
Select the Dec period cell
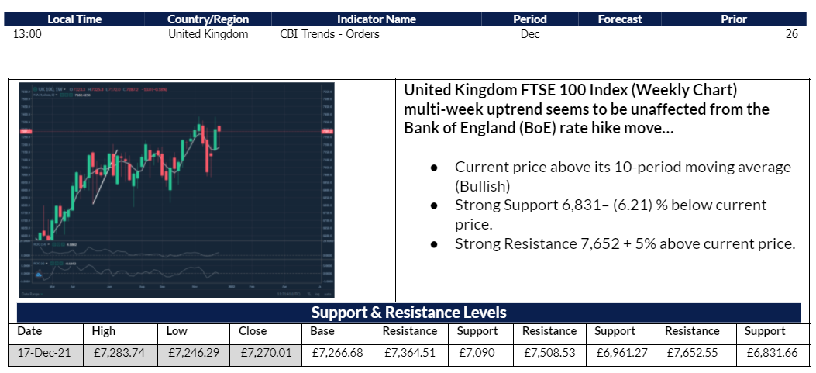coord(530,34)
